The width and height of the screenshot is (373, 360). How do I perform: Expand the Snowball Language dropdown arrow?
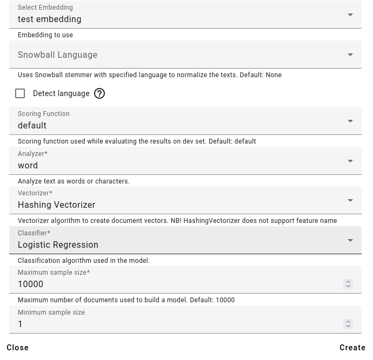click(350, 55)
